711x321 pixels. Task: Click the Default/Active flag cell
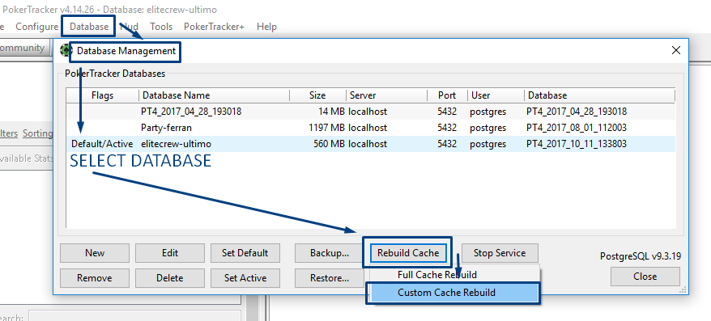tap(103, 144)
